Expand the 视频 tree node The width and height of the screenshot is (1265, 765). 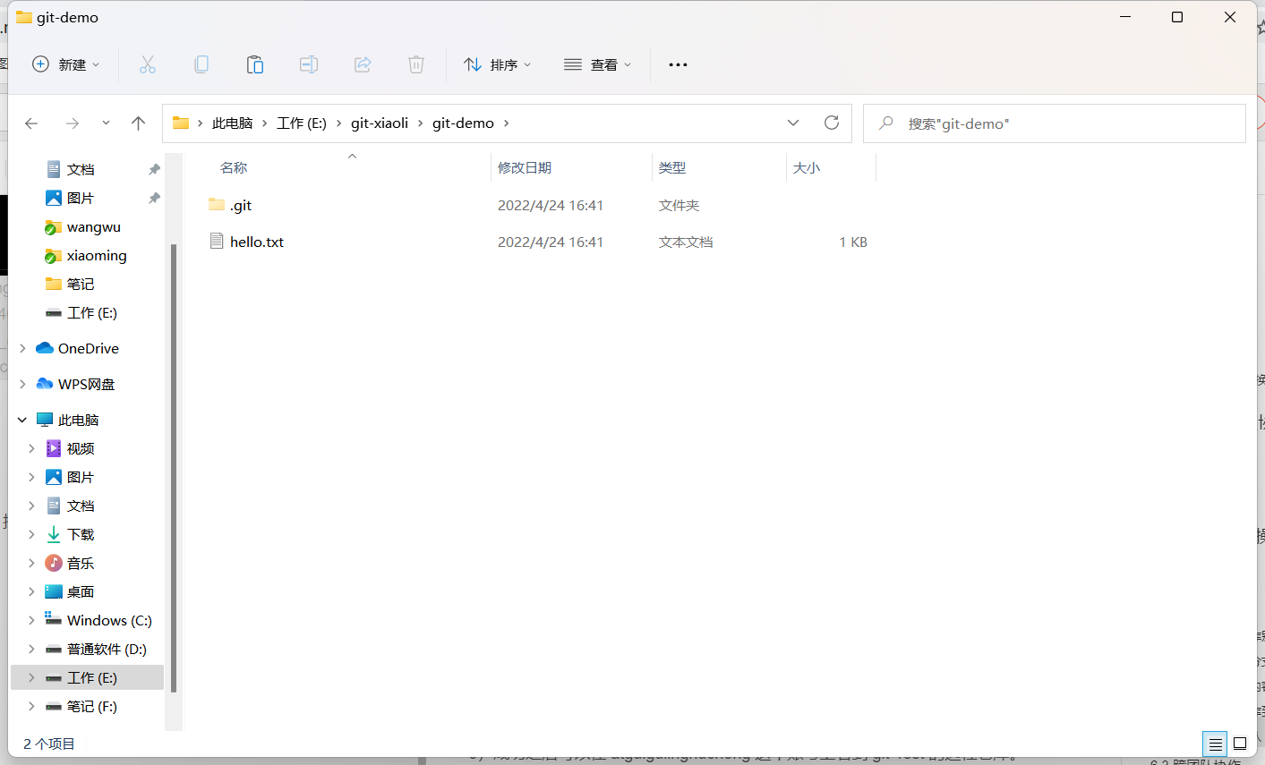[31, 448]
